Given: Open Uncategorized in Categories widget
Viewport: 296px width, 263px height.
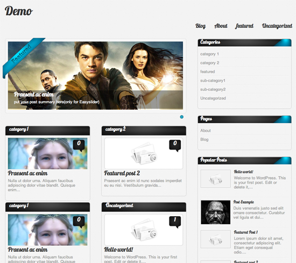Looking at the screenshot, I should [x=213, y=98].
